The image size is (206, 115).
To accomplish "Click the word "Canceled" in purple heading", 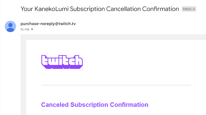I will [55, 105].
